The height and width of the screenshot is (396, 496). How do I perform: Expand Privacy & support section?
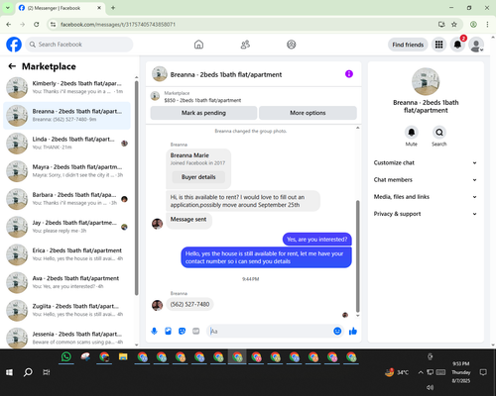[426, 214]
